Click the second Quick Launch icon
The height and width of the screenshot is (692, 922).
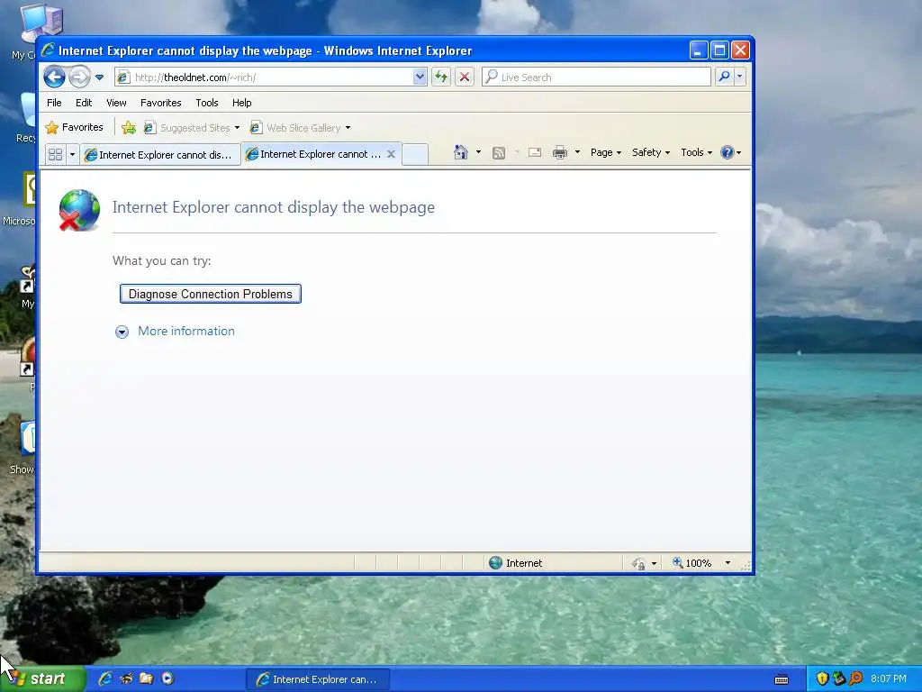(126, 678)
